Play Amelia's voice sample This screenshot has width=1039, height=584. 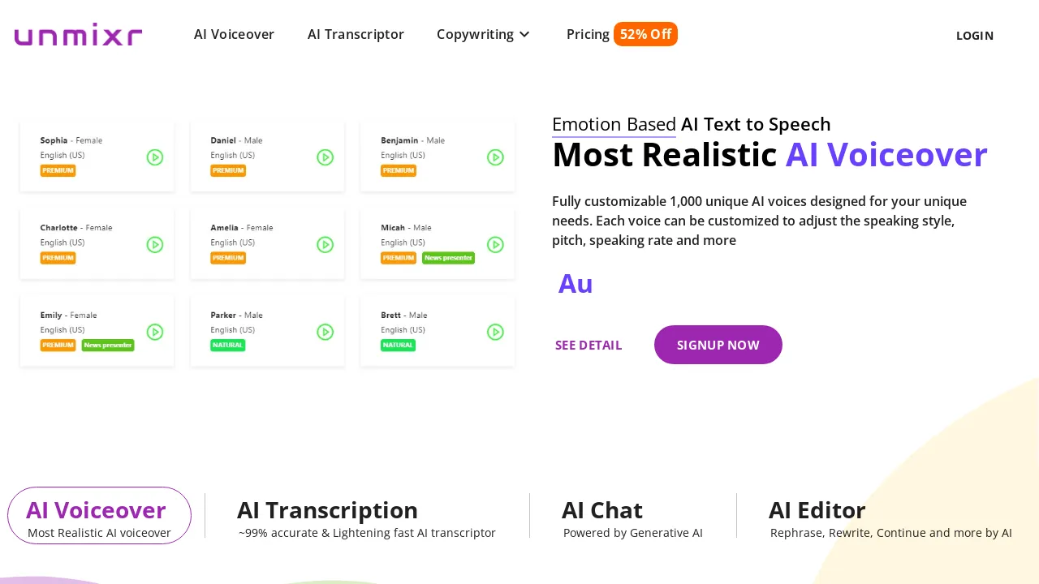325,244
